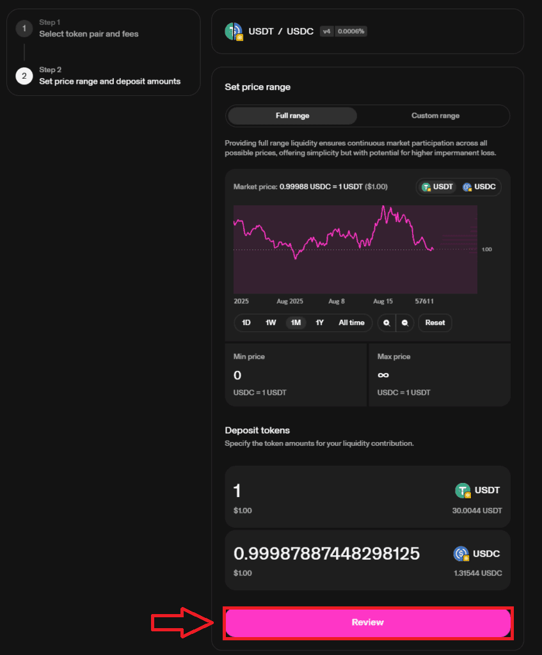Screen dimensions: 542x655
Task: Click the USDC deposit amount field
Action: (368, 560)
